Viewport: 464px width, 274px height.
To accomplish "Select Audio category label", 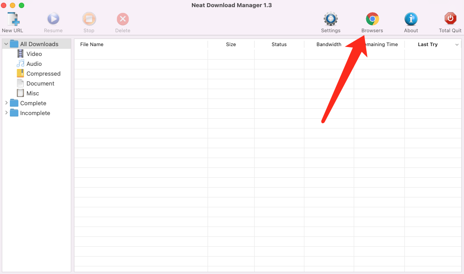I will pos(34,64).
